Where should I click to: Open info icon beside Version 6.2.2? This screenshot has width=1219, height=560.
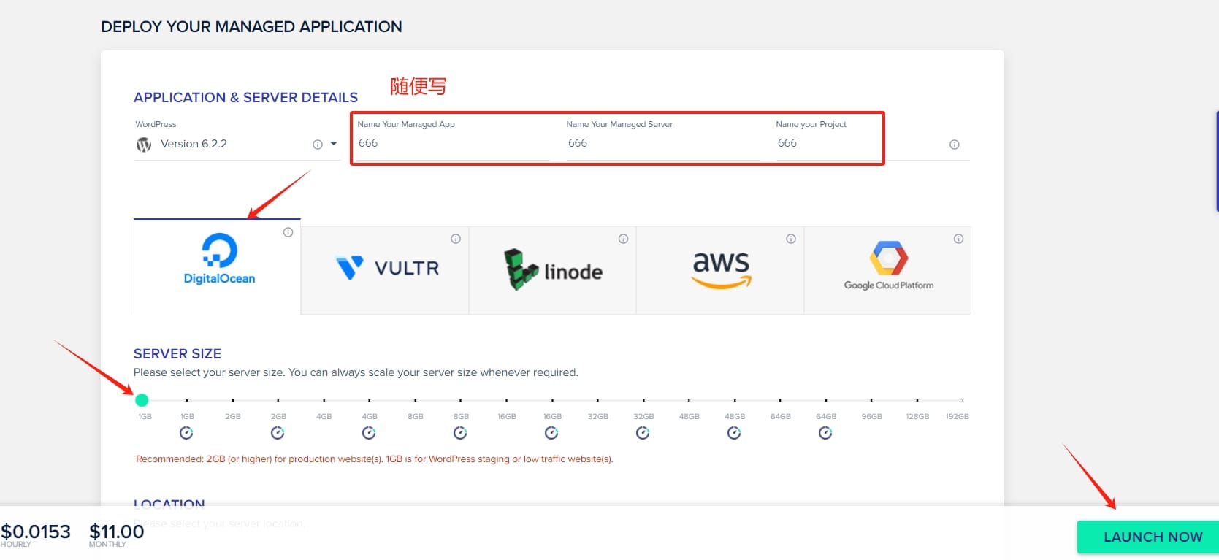[318, 145]
